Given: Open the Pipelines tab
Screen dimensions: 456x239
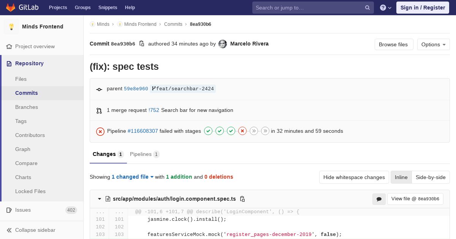Looking at the screenshot, I should pos(144,154).
